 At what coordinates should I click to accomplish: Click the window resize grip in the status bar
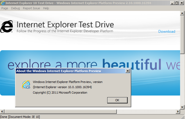tap(183, 117)
